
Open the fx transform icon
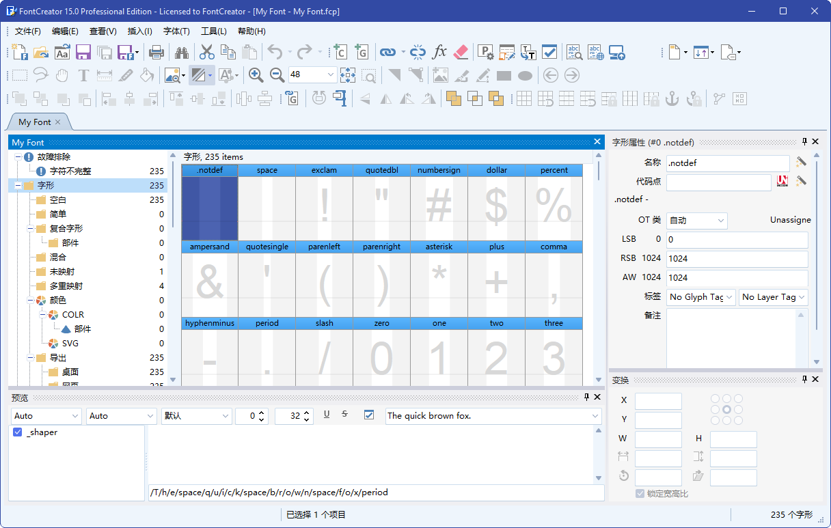(x=439, y=52)
